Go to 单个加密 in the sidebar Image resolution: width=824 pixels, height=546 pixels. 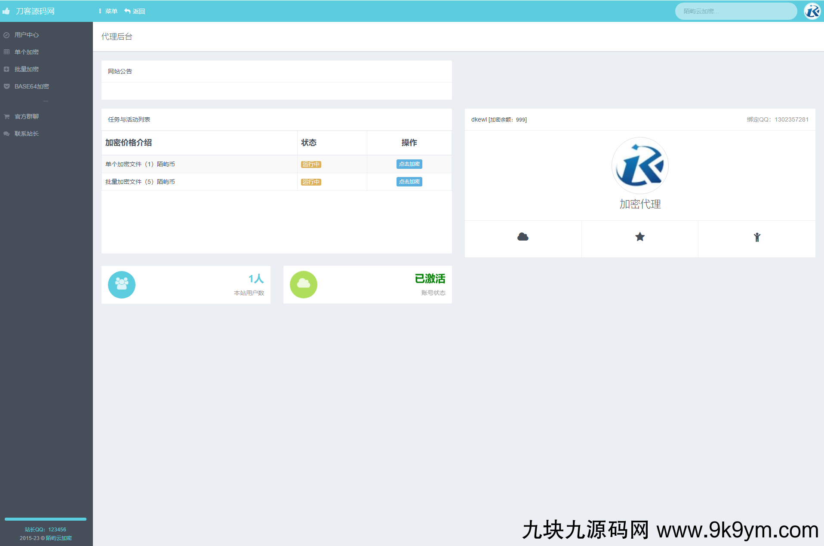click(x=27, y=52)
